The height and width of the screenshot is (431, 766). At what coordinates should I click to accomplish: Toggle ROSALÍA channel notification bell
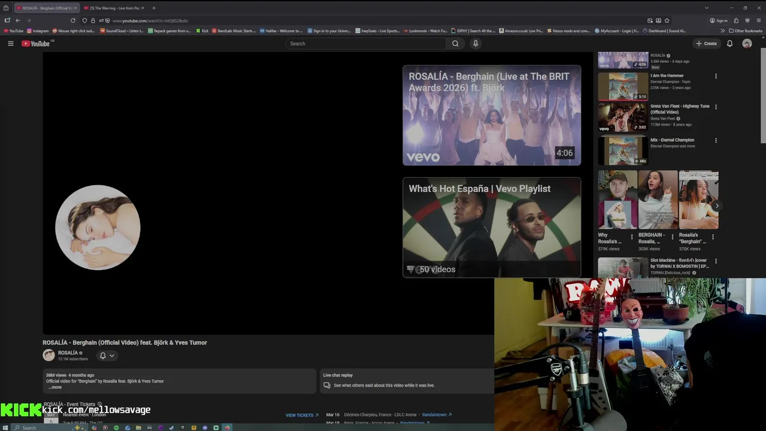pos(102,356)
